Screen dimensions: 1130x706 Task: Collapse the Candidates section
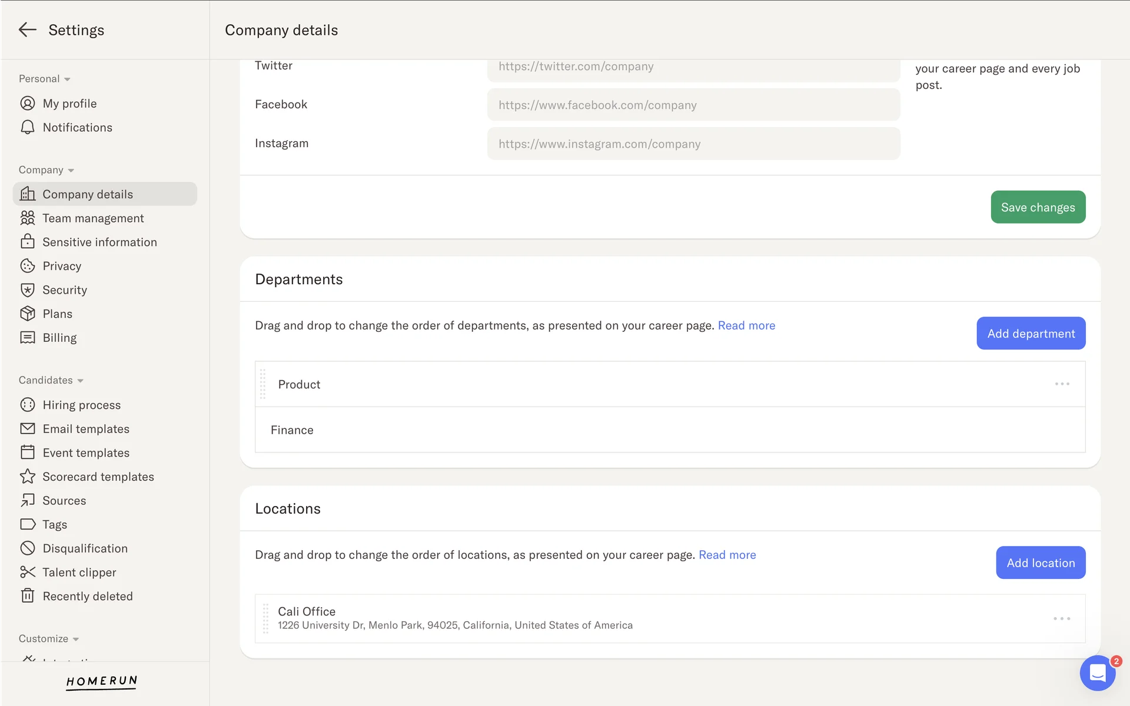(x=80, y=381)
